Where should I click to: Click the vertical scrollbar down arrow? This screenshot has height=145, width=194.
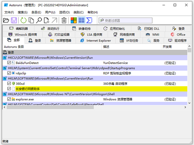click(x=189, y=103)
